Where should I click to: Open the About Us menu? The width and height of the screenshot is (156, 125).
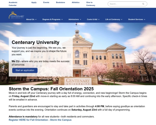point(31,20)
